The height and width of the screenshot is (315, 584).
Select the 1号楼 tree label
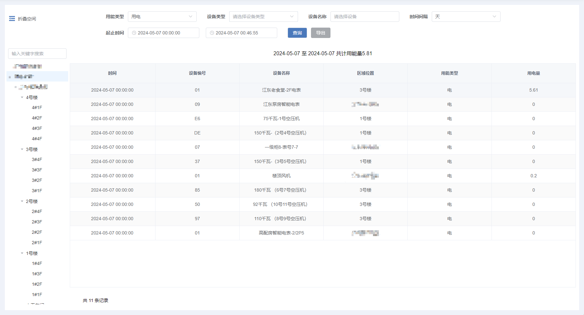click(x=32, y=253)
